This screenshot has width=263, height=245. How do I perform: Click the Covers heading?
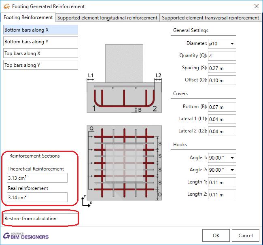[x=180, y=94]
